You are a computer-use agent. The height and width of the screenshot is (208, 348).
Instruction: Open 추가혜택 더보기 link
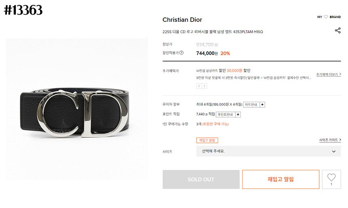[328, 74]
